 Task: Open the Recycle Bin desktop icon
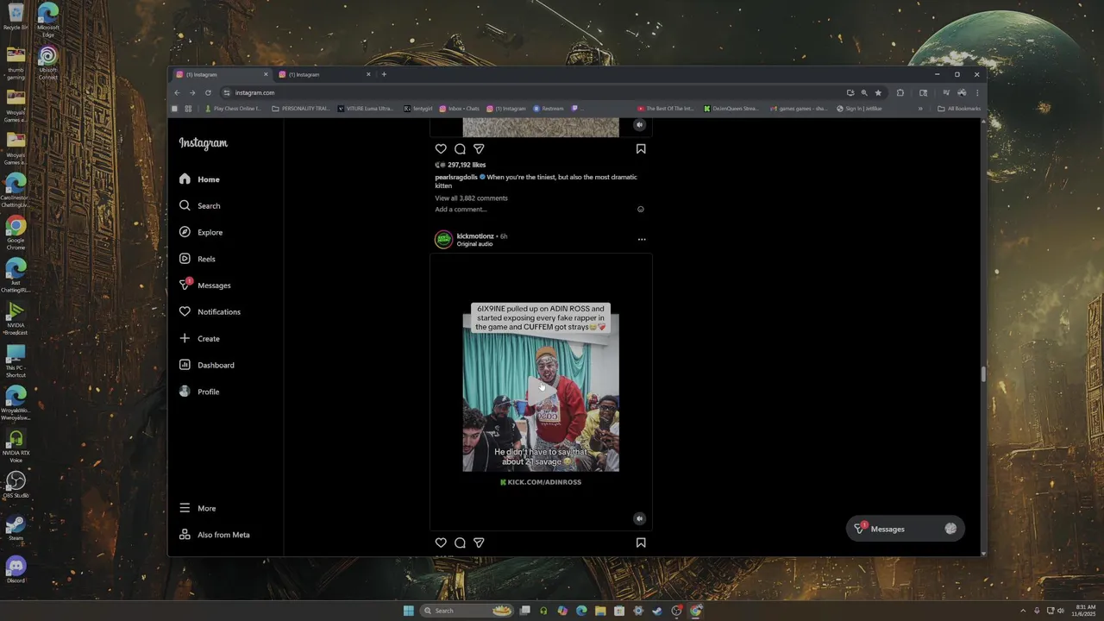[x=16, y=17]
